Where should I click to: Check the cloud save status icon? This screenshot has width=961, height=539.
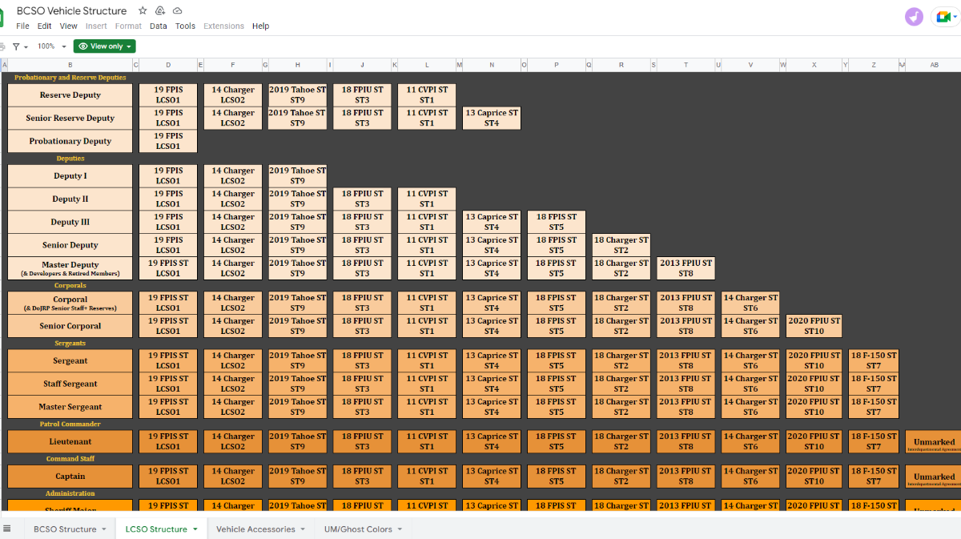177,10
